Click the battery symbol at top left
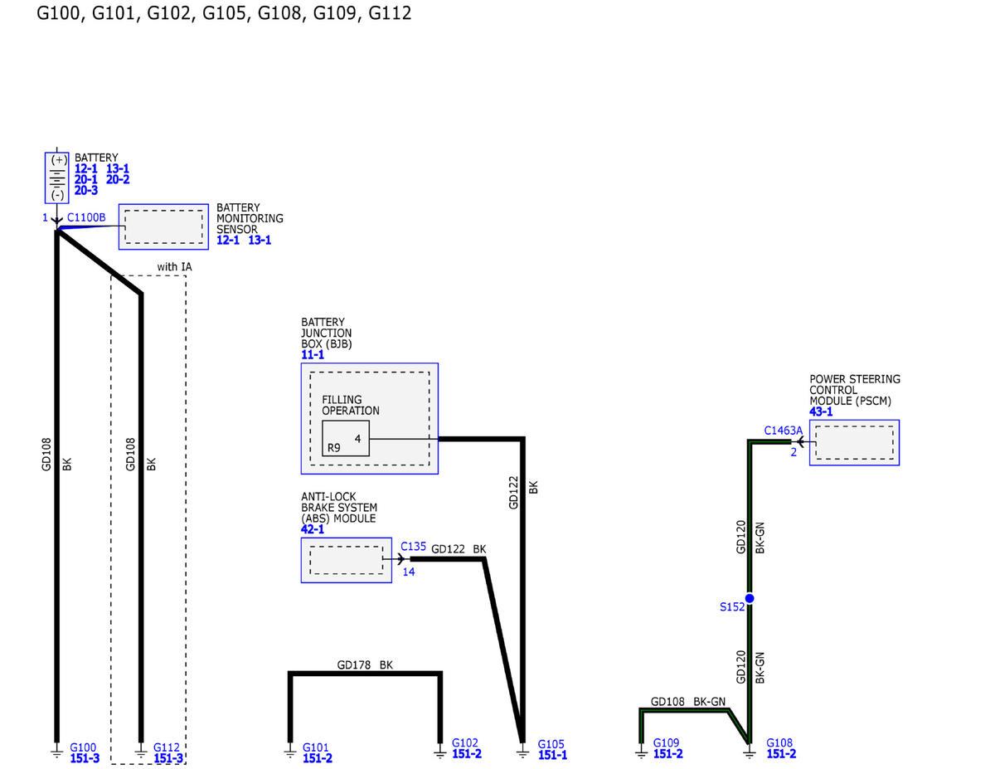995x769 pixels. coord(57,177)
